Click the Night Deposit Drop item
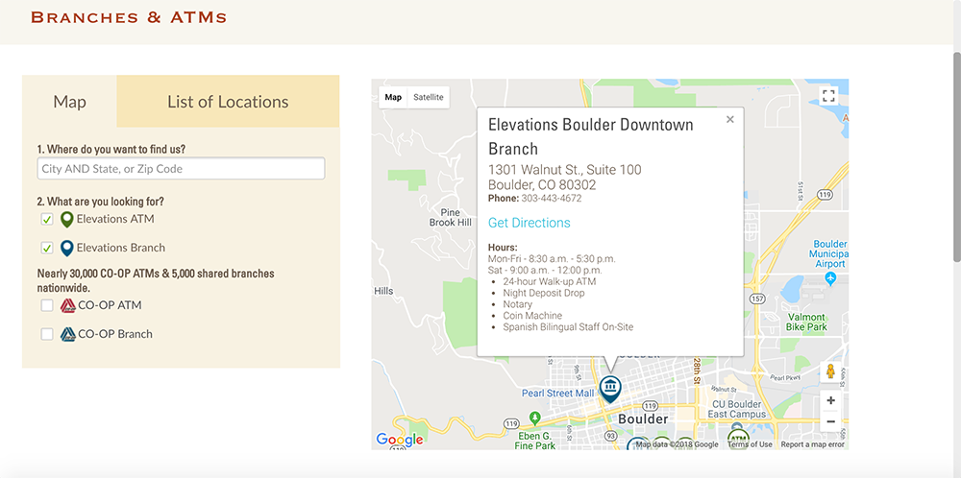 click(544, 293)
